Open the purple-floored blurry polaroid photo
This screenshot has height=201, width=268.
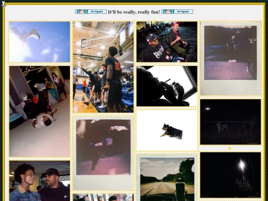pos(103,153)
